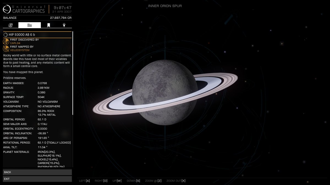Click discoverer name CARL94
Viewport: 330px width, 185px height.
click(x=15, y=43)
